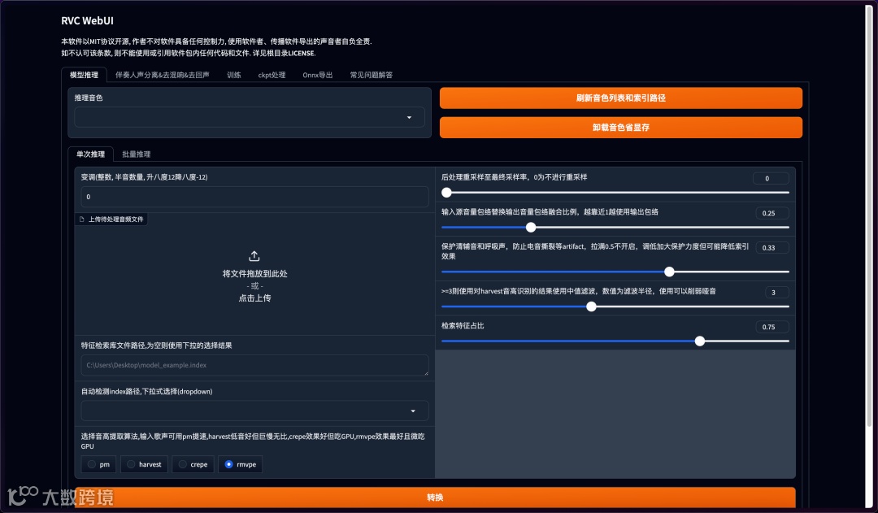
Task: Click 点击上传 to upload audio
Action: (x=254, y=298)
